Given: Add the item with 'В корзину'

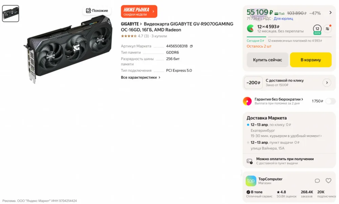Looking at the screenshot, I should tap(311, 60).
